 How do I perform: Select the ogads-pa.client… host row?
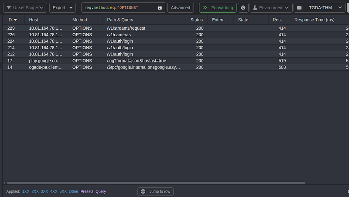(x=176, y=67)
